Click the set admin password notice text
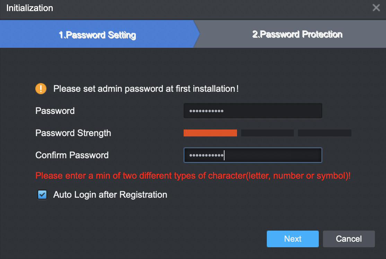The height and width of the screenshot is (259, 386). tap(146, 89)
